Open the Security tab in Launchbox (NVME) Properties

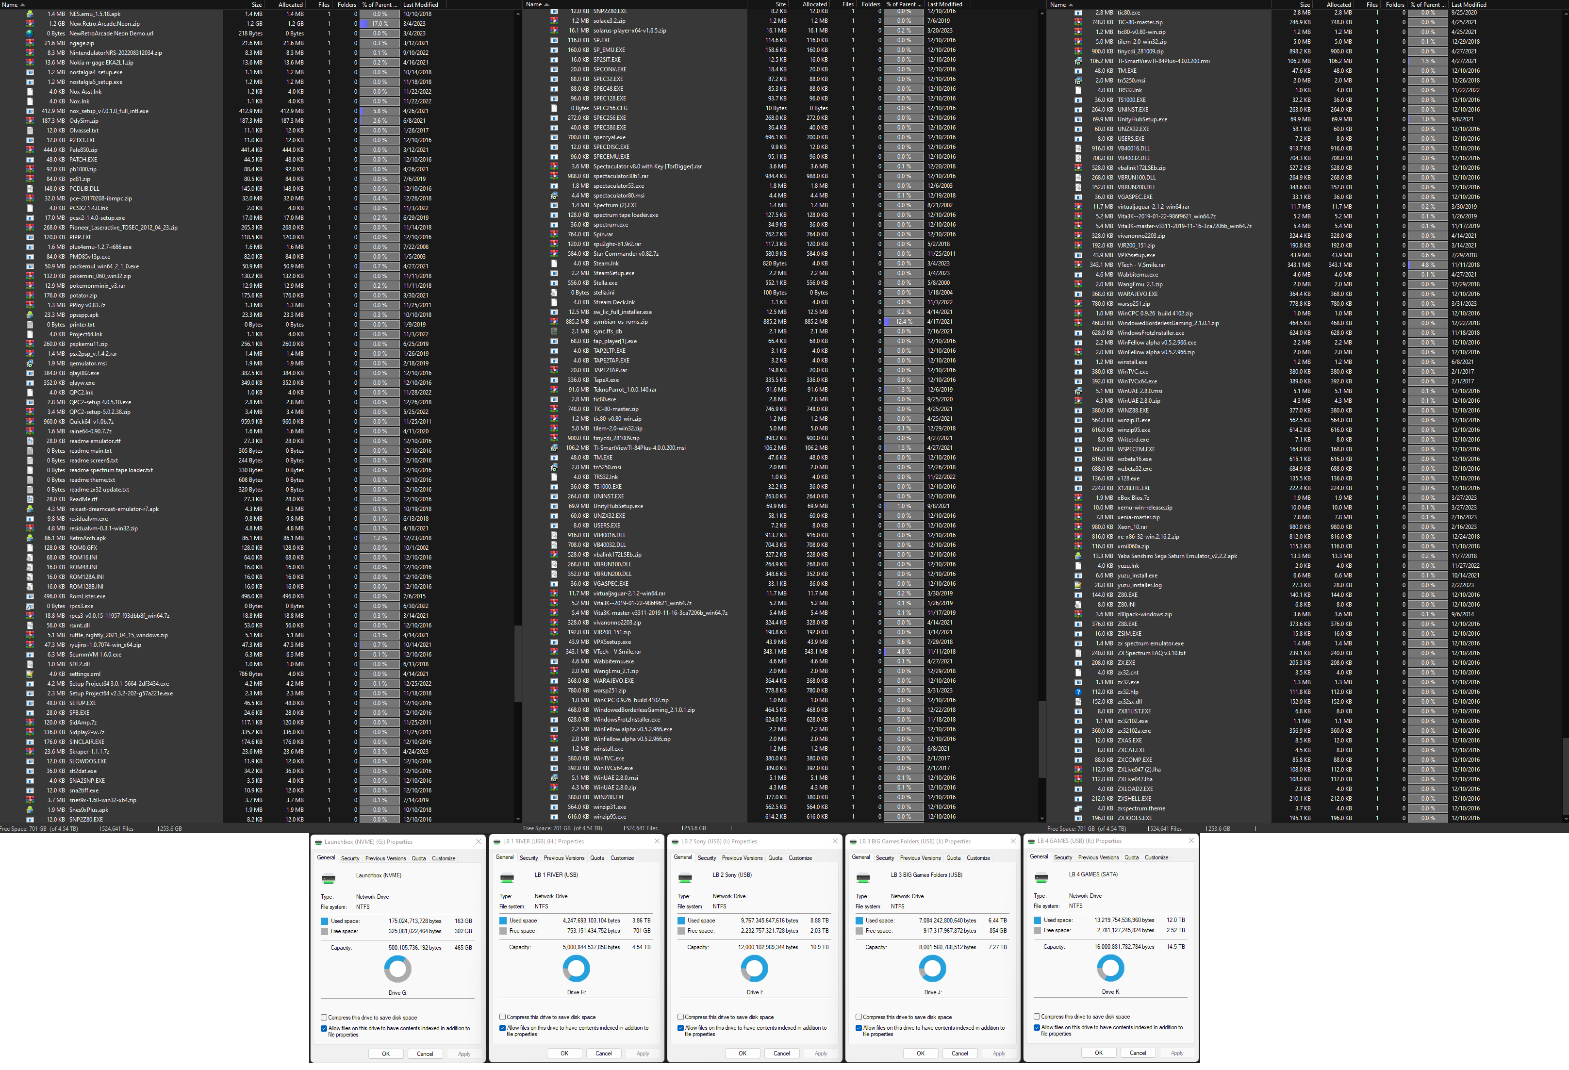350,859
